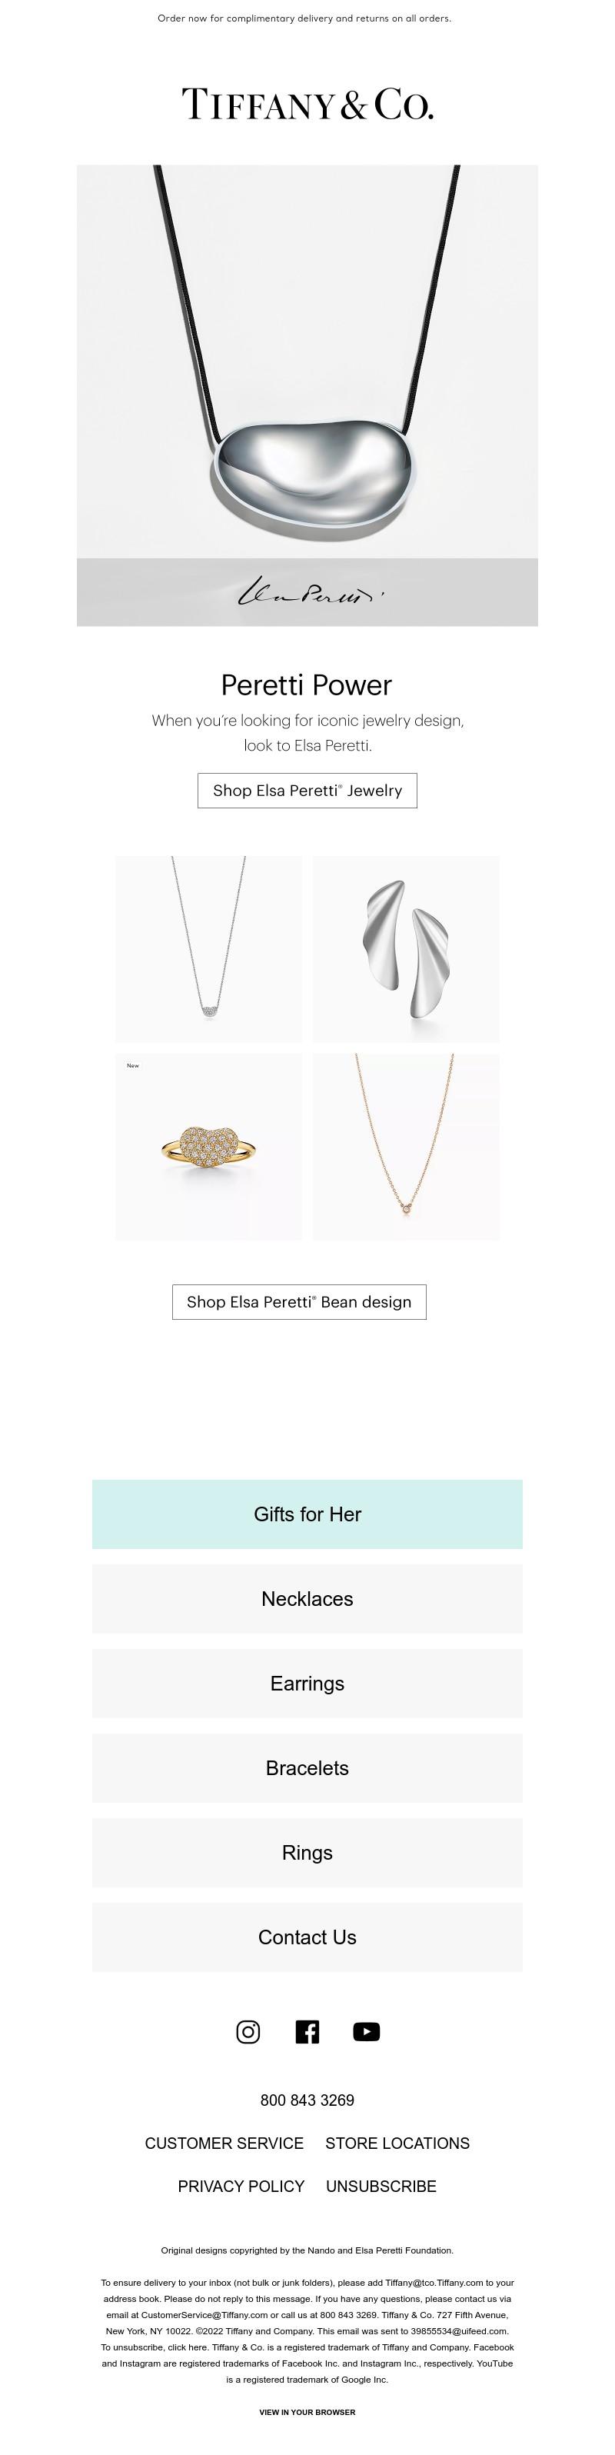Open the Instagram icon link
This screenshot has height=2455, width=615.
pos(248,2031)
